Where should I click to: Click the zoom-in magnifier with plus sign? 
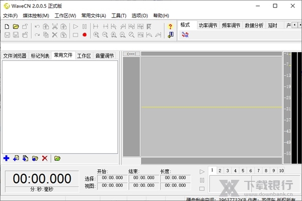pos(96,35)
